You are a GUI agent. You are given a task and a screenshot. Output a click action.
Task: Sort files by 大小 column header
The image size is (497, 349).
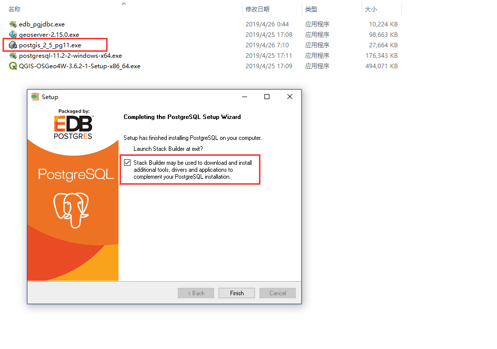371,9
